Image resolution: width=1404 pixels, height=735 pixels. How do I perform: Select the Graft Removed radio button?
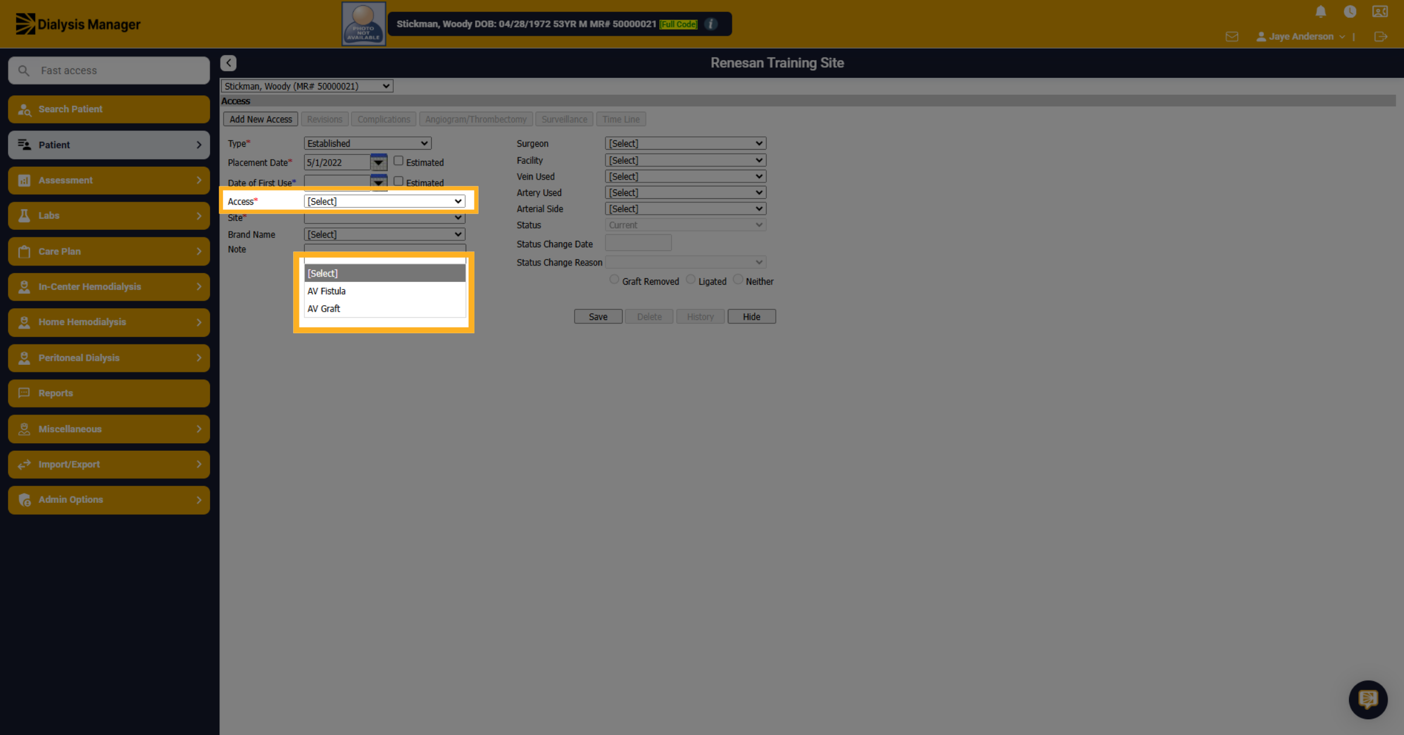point(614,279)
